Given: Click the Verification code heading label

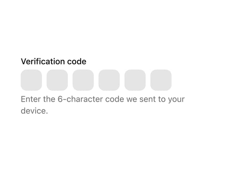Looking at the screenshot, I should [54, 61].
